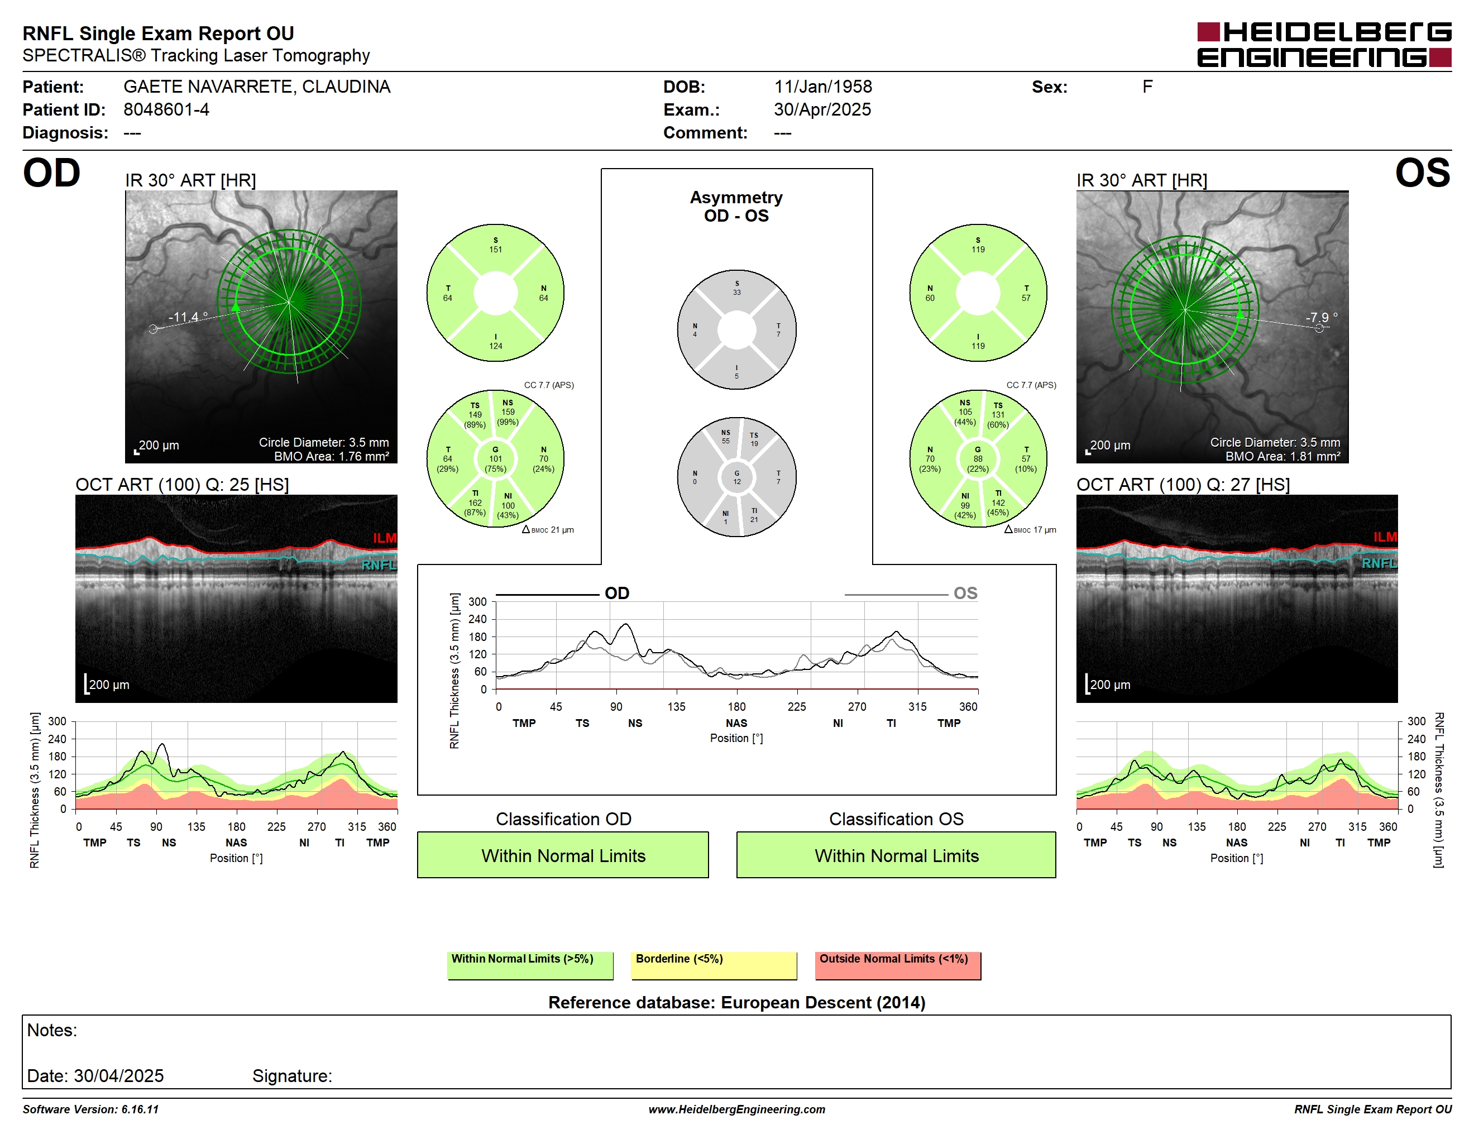Image resolution: width=1474 pixels, height=1139 pixels.
Task: Click OD global G 101 (75%) center
Action: coord(495,460)
